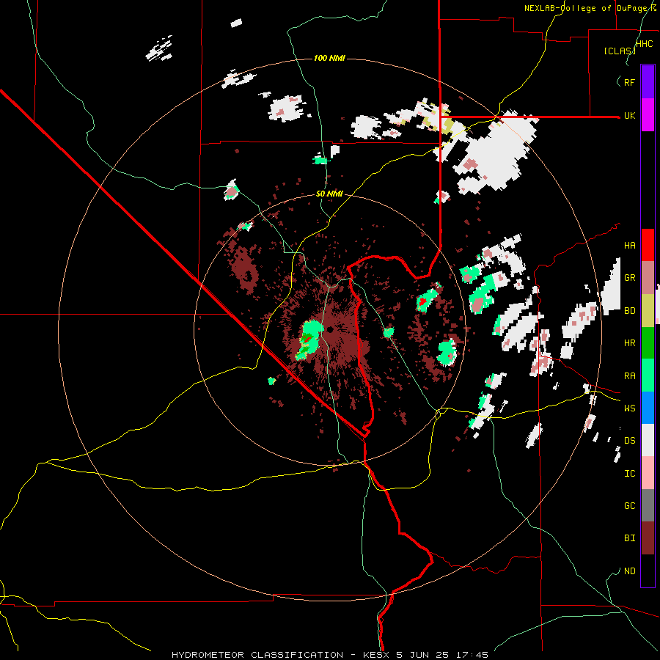Click the "HR" legend label
The height and width of the screenshot is (660, 660).
[x=629, y=343]
